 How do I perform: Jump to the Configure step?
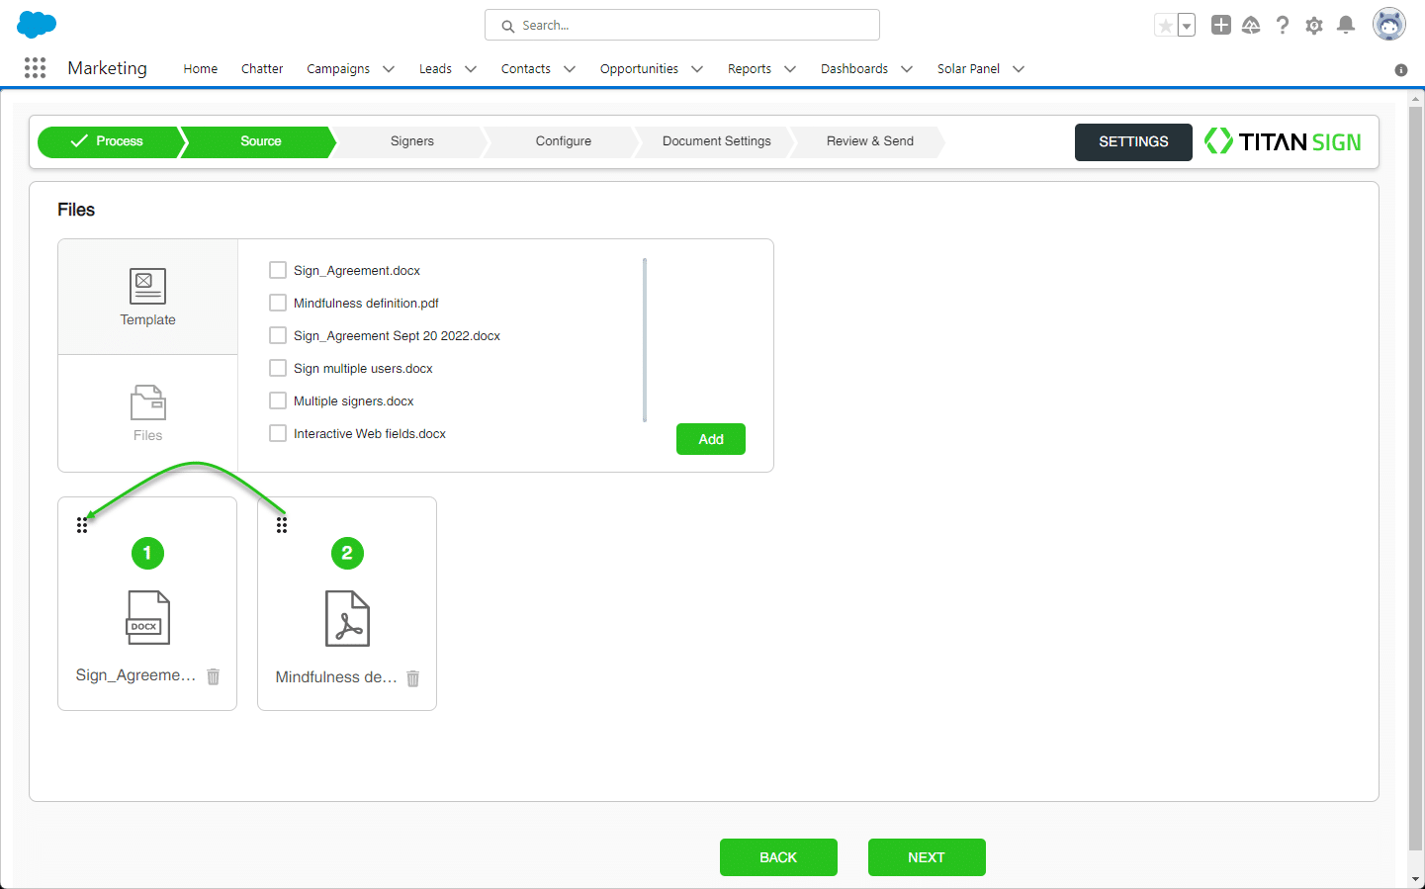[x=564, y=141]
